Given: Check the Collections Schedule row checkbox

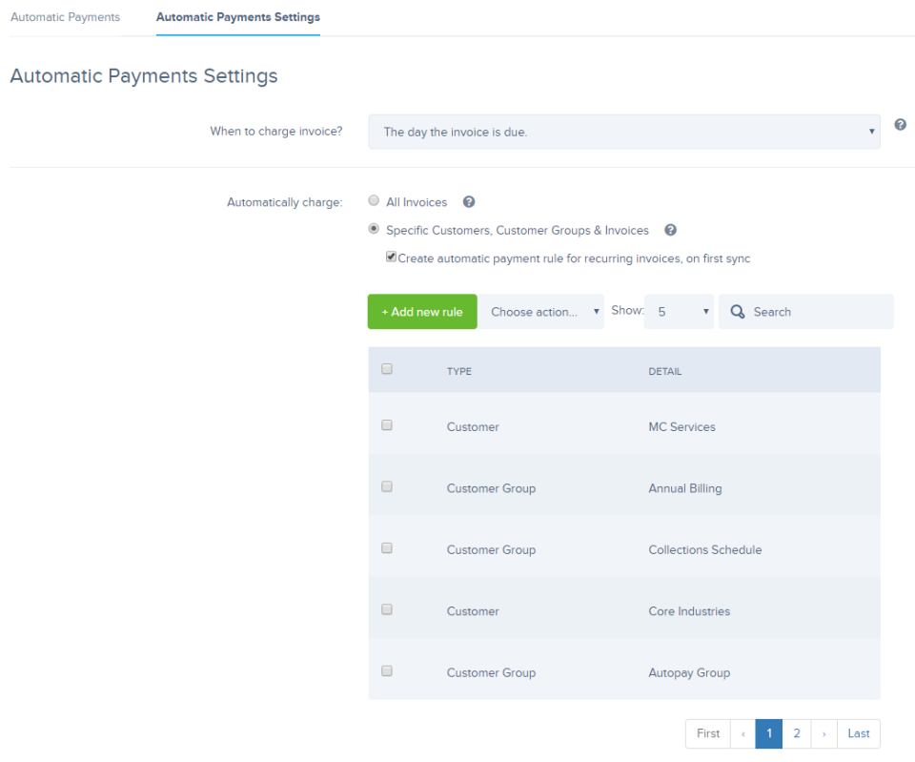Looking at the screenshot, I should click(x=387, y=547).
